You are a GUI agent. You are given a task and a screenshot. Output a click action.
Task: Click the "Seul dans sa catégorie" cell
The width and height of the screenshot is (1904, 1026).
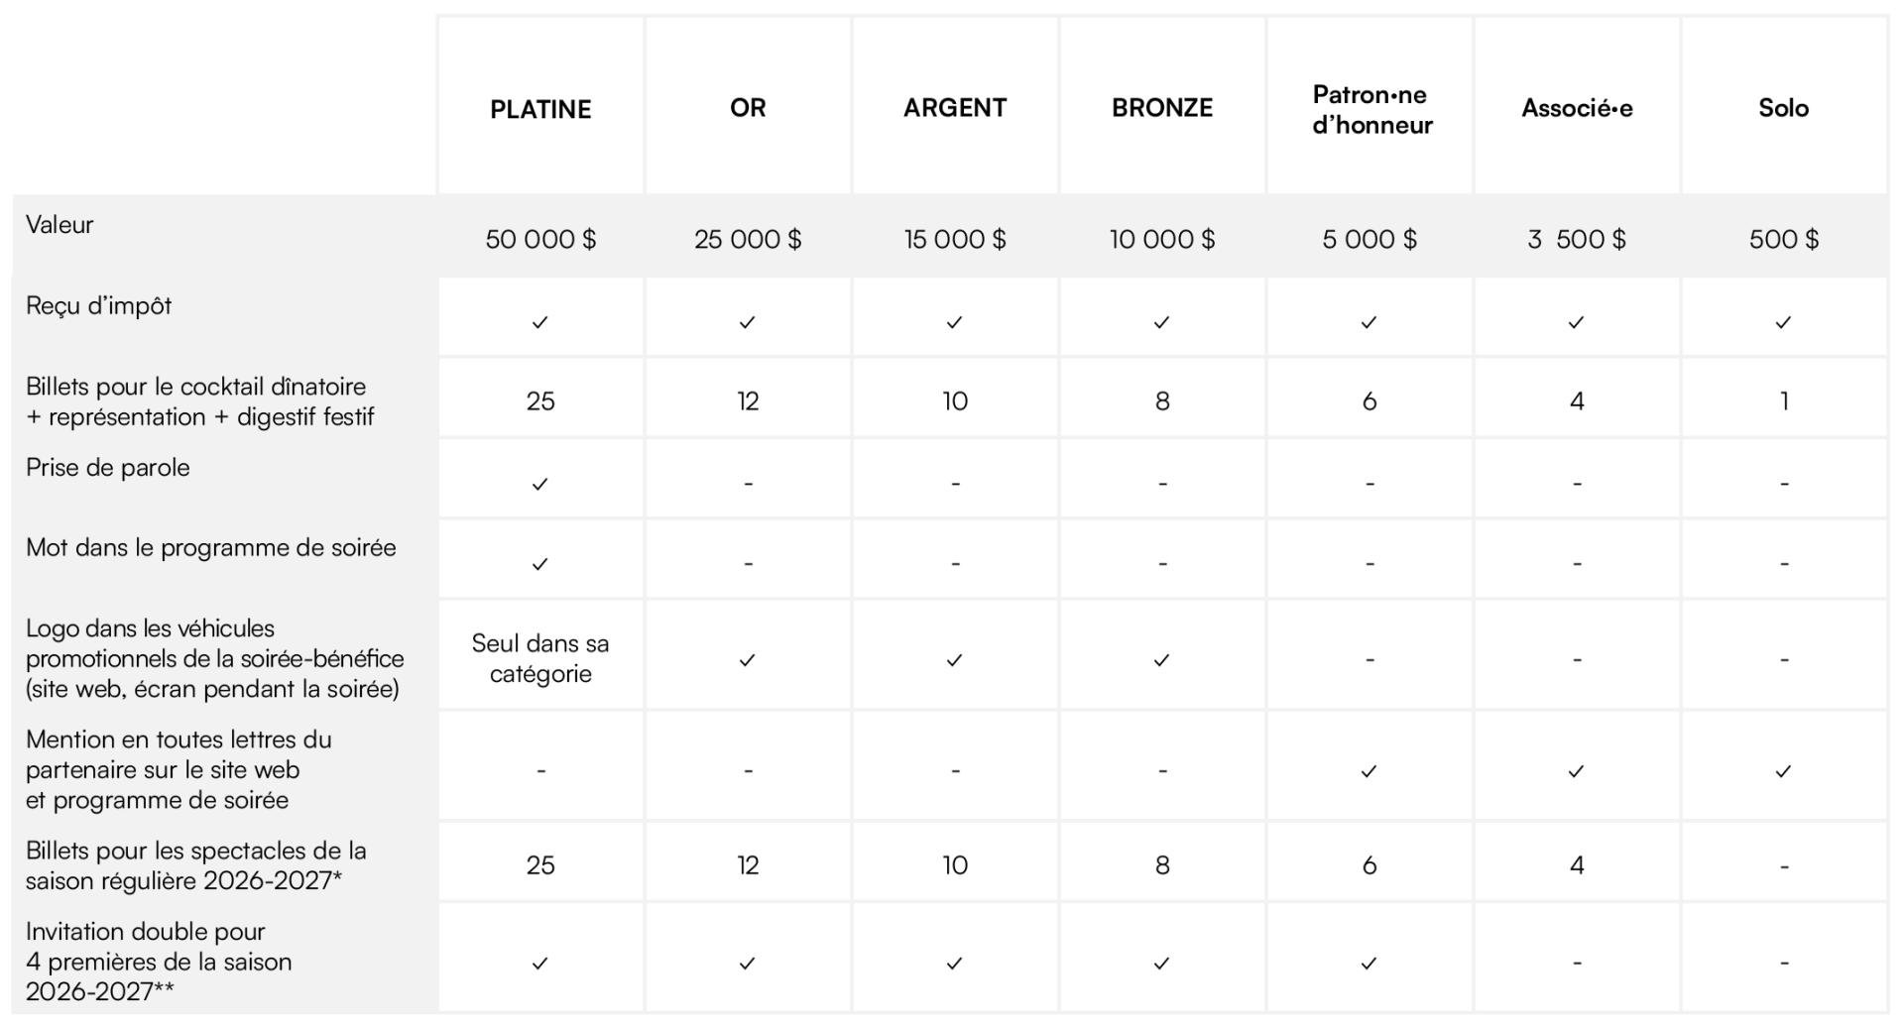click(540, 658)
